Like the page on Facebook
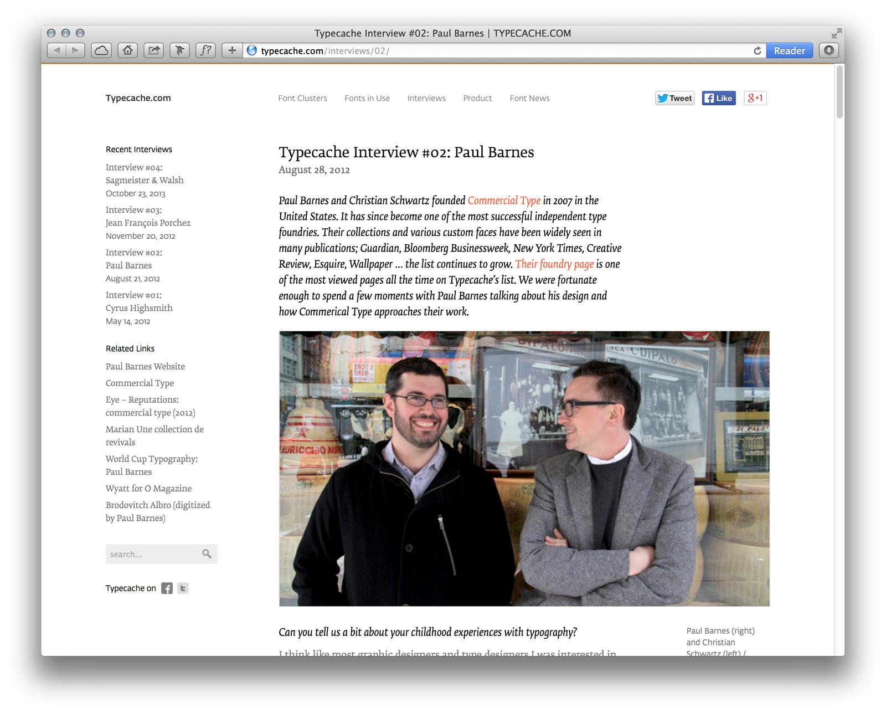 click(x=719, y=98)
